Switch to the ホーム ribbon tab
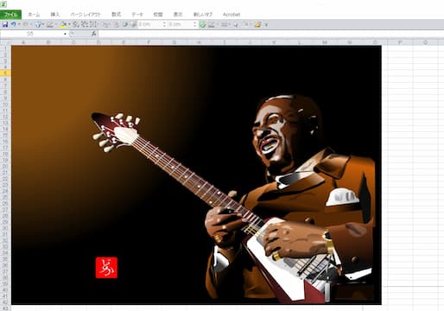 (x=34, y=15)
